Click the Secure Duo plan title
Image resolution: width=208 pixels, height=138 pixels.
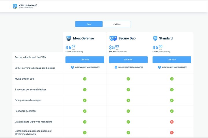[x=127, y=38]
